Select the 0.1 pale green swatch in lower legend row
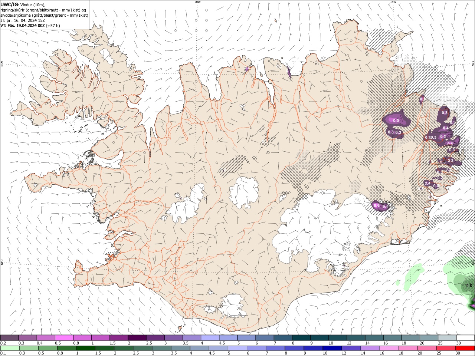Screen dimensions: 475x356 click(x=10, y=348)
